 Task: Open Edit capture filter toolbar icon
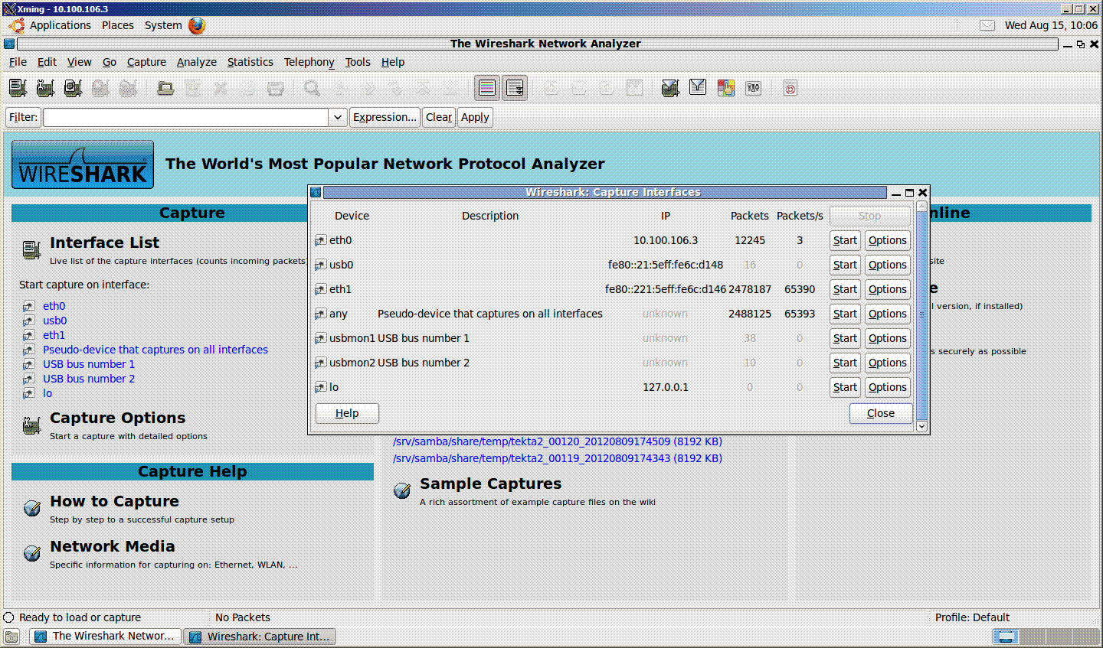tap(670, 88)
